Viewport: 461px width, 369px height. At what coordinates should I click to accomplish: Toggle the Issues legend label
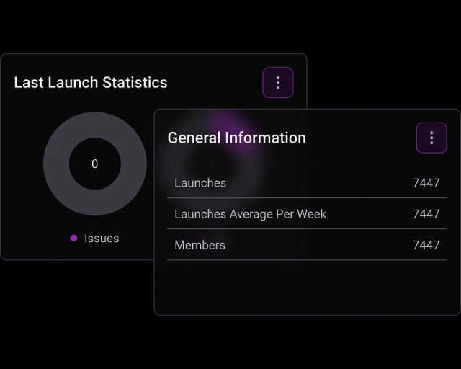coord(102,239)
